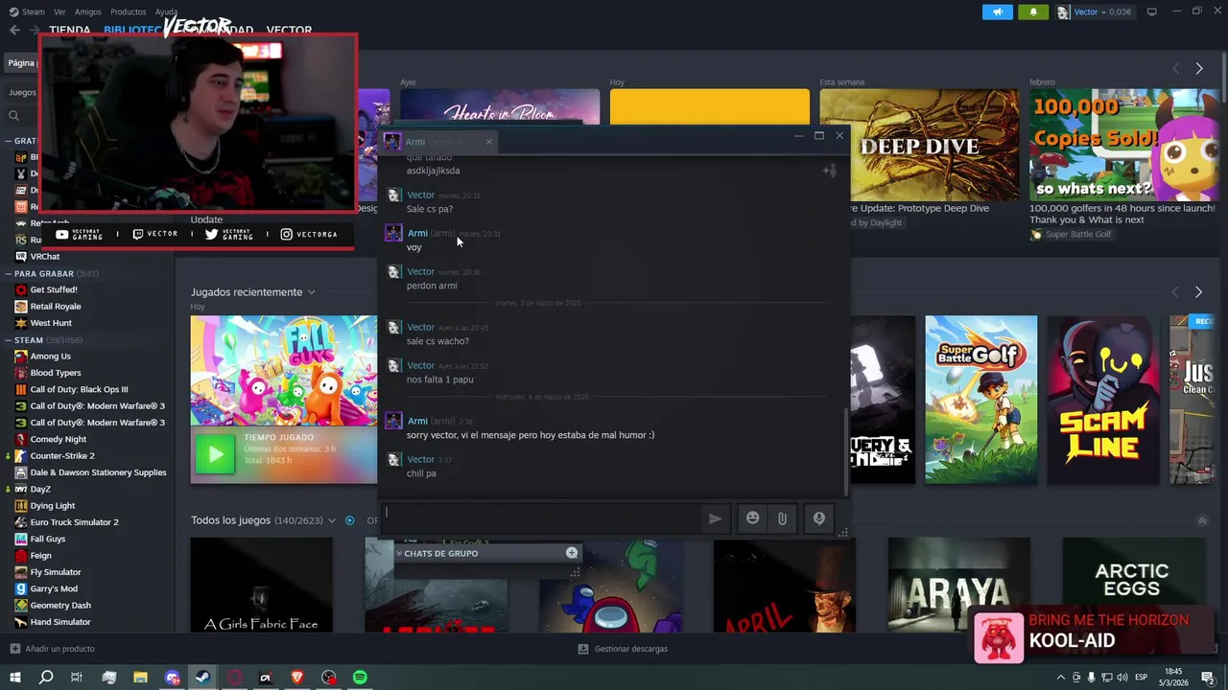
Task: Play Fall Guys with the green play button
Action: pos(215,455)
